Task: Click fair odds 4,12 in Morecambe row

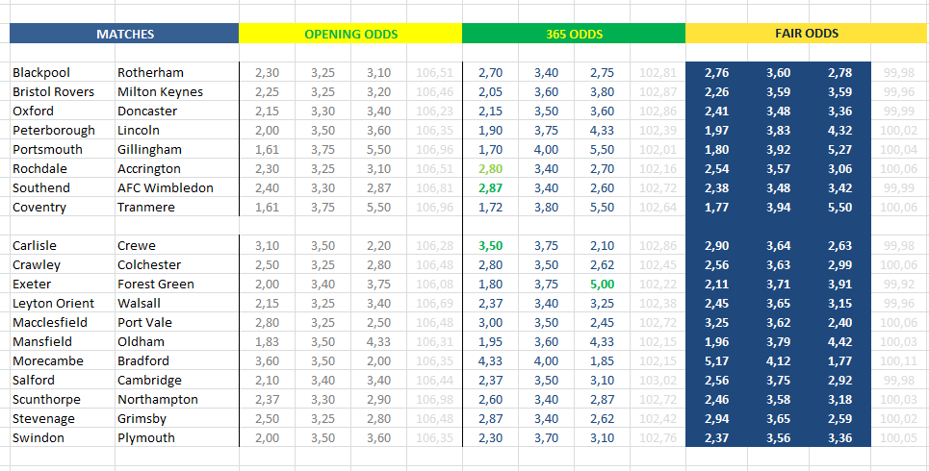Action: tap(778, 361)
